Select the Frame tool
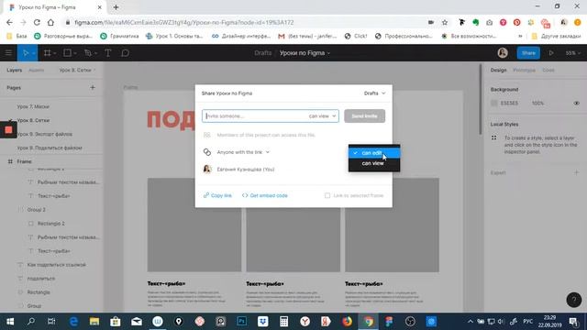This screenshot has width=587, height=330. (47, 53)
